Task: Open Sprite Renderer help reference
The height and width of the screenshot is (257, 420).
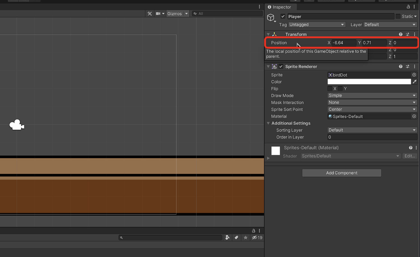Action: coord(401,66)
